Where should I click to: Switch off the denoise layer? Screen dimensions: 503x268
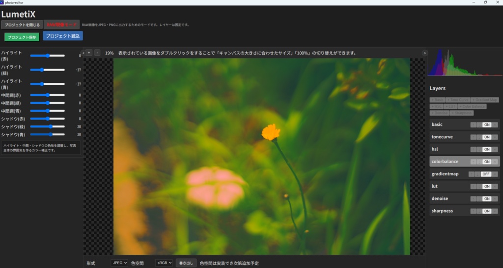(x=487, y=198)
